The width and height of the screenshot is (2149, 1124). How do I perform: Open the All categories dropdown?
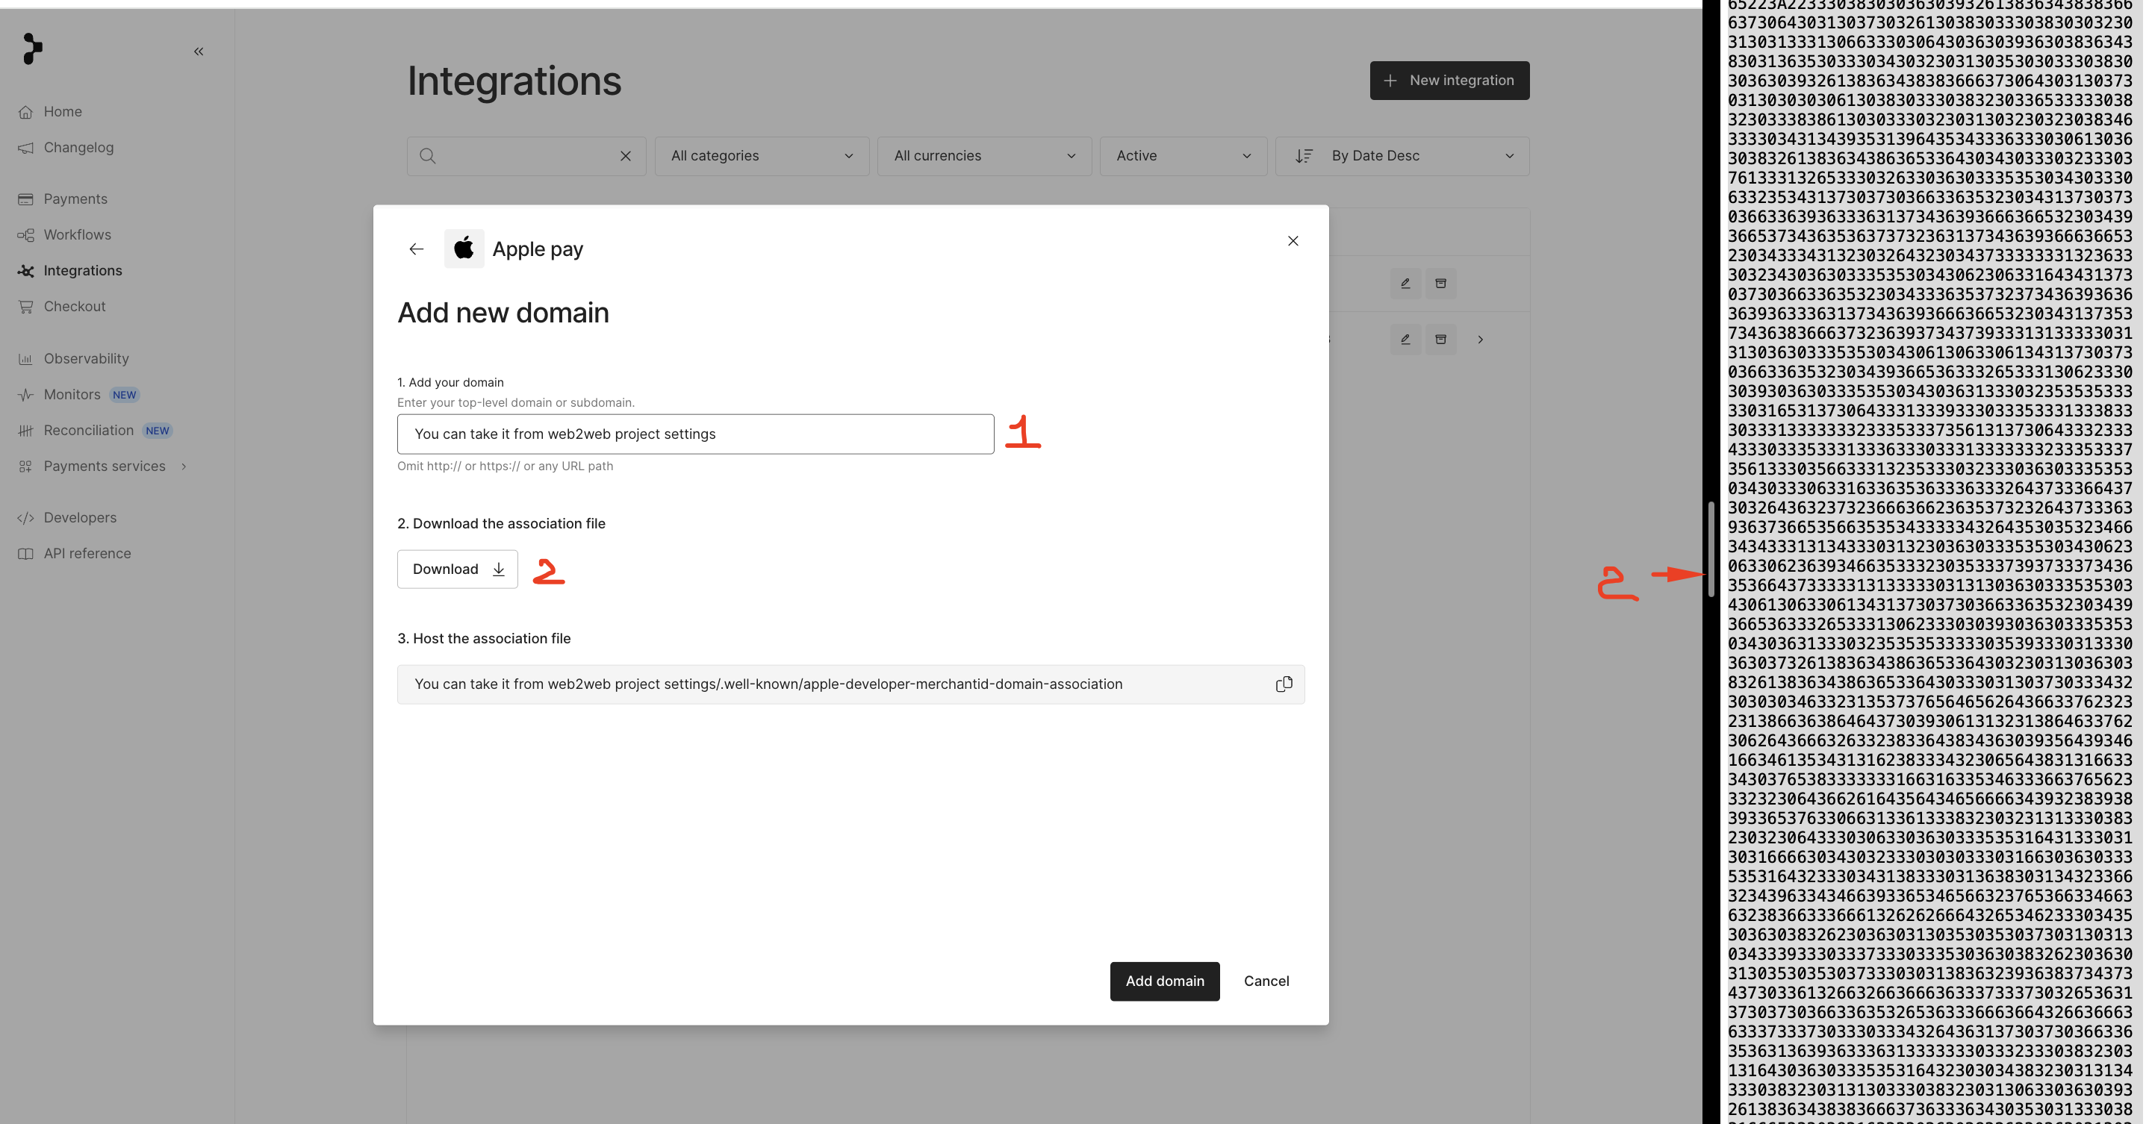[762, 156]
